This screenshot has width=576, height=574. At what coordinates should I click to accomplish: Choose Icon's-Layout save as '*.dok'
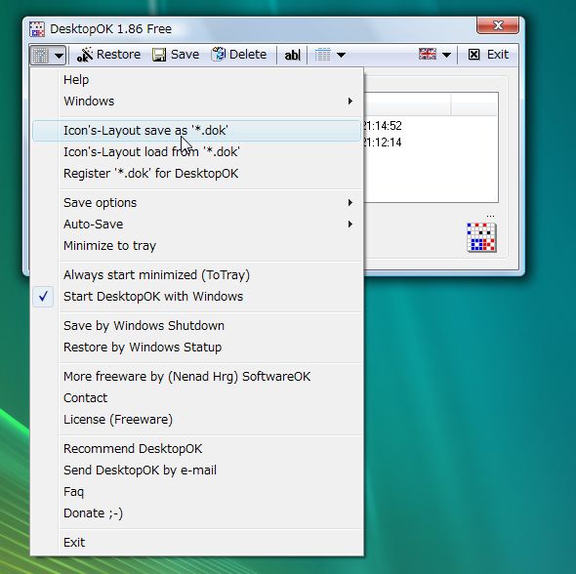(197, 131)
